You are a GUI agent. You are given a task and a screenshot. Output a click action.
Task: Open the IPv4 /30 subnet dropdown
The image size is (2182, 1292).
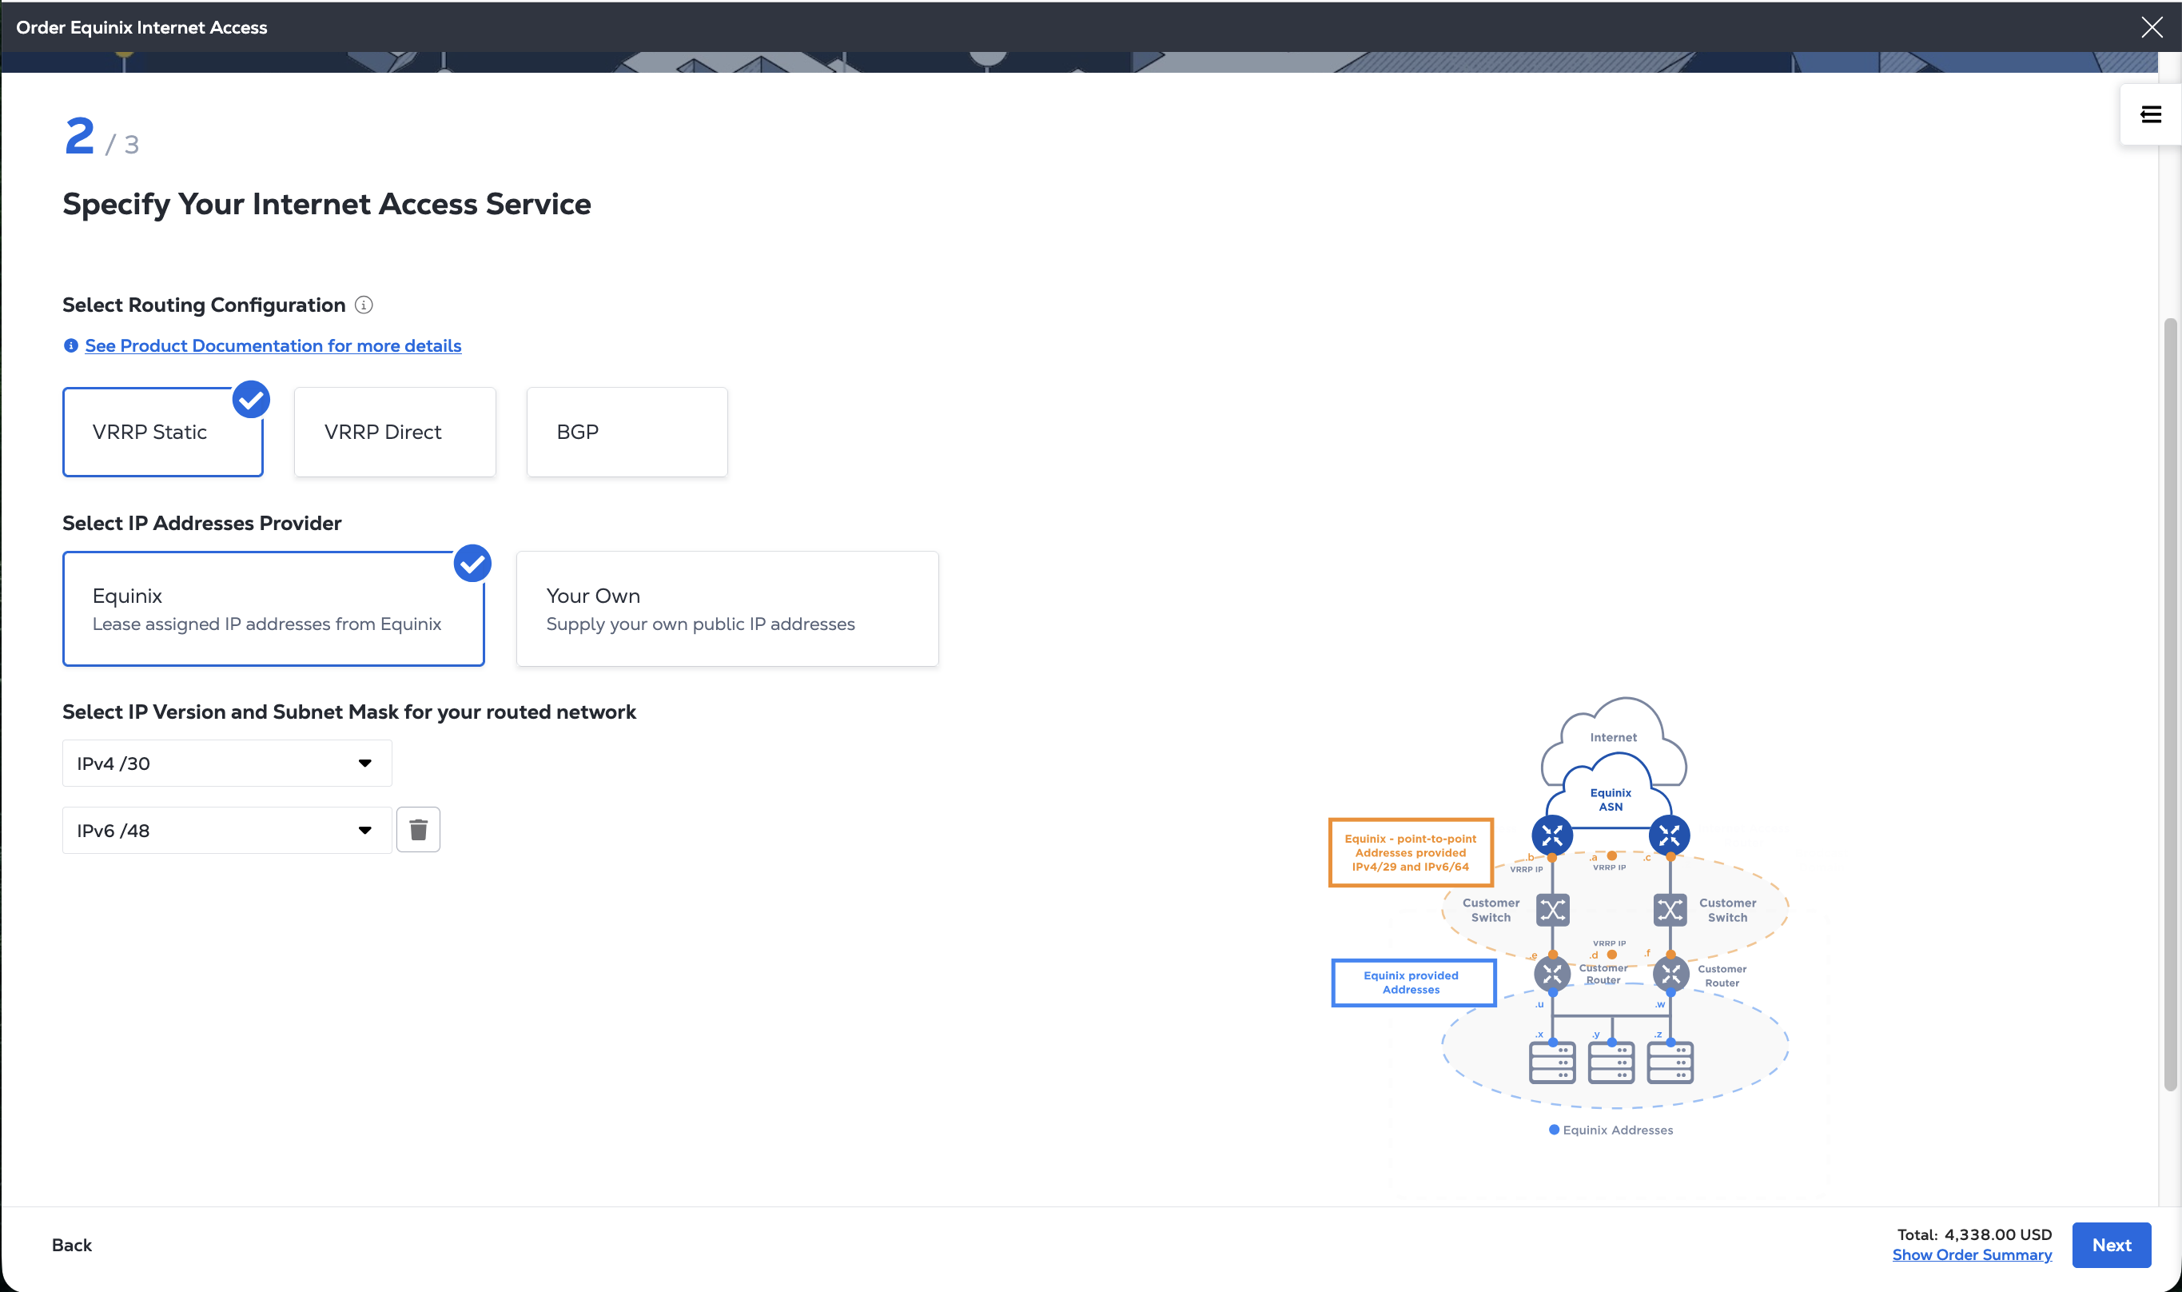click(226, 764)
